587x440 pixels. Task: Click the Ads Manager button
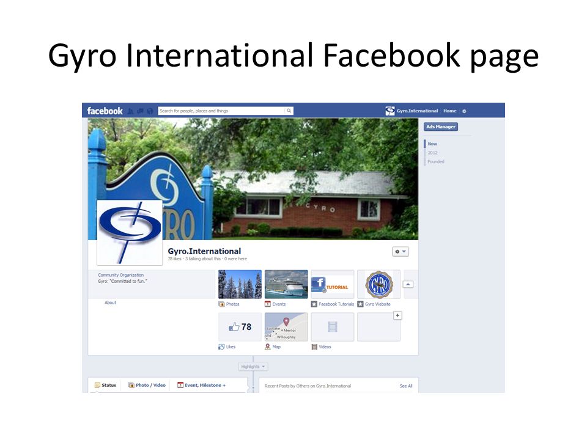(441, 127)
